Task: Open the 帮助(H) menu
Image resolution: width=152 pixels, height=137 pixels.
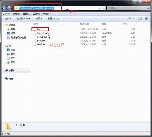Action: tap(47, 14)
